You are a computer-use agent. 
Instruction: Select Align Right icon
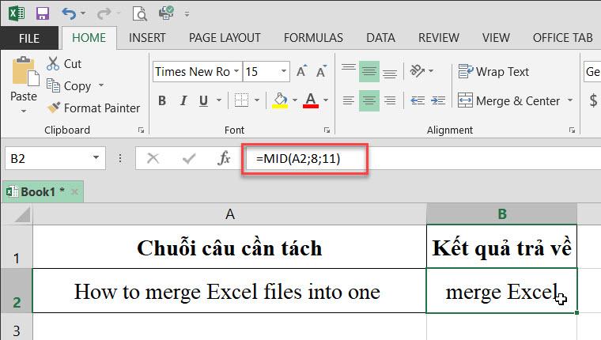pyautogui.click(x=390, y=100)
